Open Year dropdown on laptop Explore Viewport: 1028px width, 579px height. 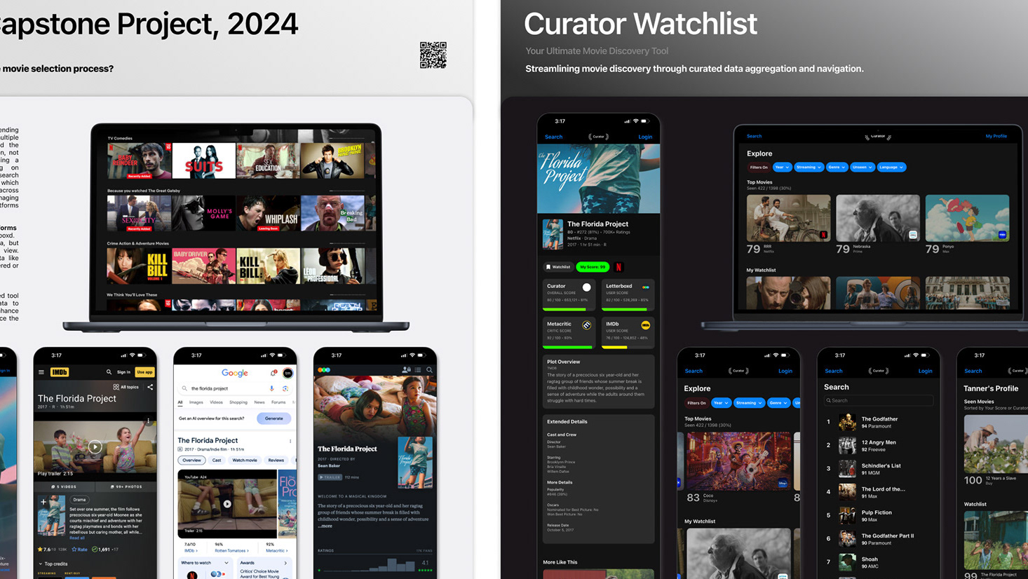tap(782, 168)
